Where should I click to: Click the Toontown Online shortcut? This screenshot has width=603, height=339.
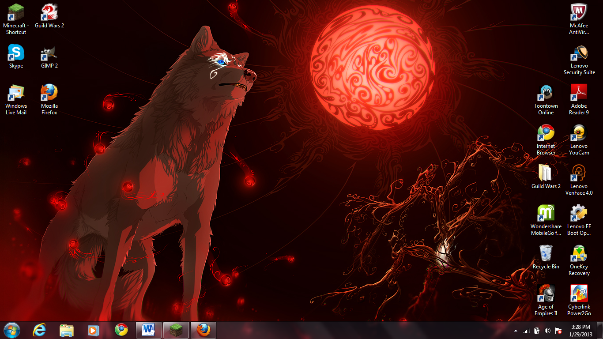tap(546, 93)
